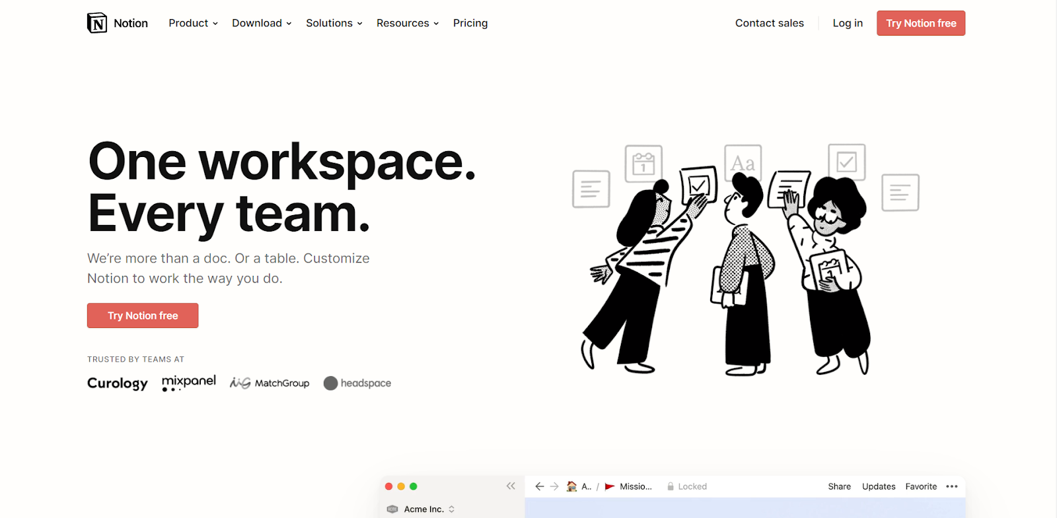The width and height of the screenshot is (1057, 518).
Task: Open the Solutions dropdown
Action: (x=334, y=23)
